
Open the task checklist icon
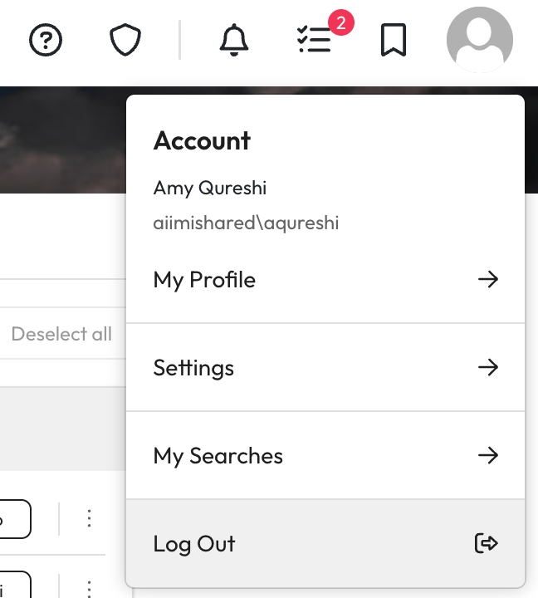(x=314, y=41)
